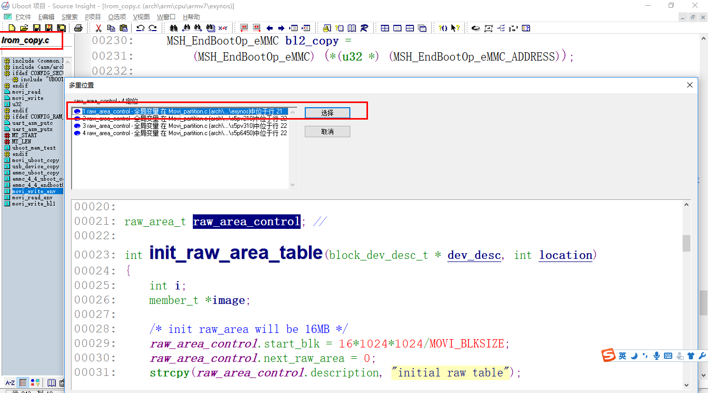The height and width of the screenshot is (393, 708).
Task: Select uboot_mem_test in the symbol list
Action: point(34,148)
